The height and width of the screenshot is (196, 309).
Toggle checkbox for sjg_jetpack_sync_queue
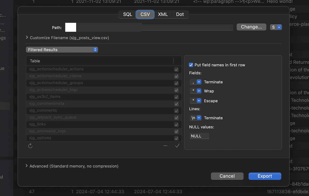[176, 117]
